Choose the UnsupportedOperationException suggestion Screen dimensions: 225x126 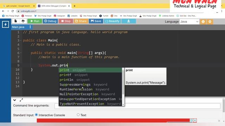[x=90, y=99]
